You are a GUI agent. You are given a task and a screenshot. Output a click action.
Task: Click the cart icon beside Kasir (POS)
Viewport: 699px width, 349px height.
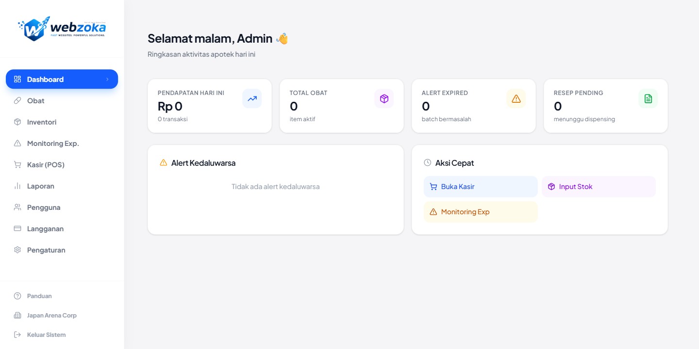coord(17,164)
